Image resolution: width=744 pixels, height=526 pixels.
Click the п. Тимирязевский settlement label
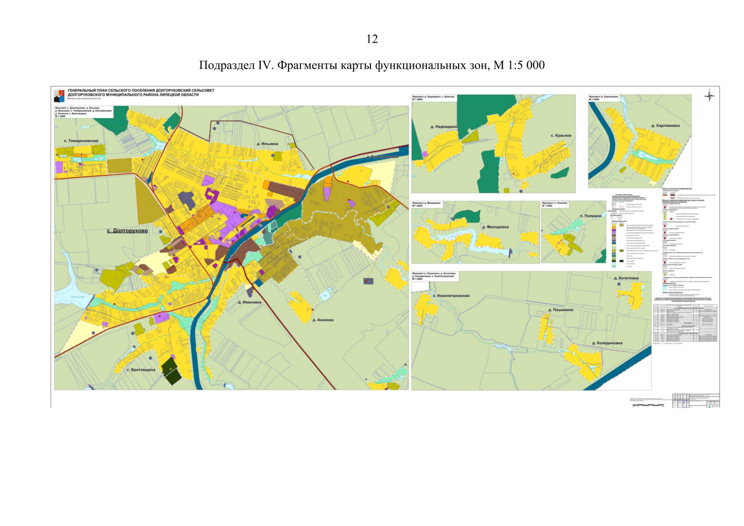[81, 141]
